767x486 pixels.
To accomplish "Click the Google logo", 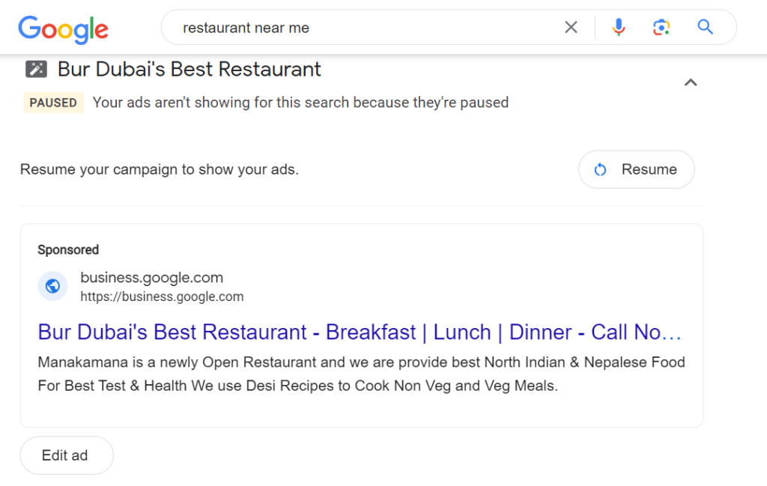I will tap(64, 28).
